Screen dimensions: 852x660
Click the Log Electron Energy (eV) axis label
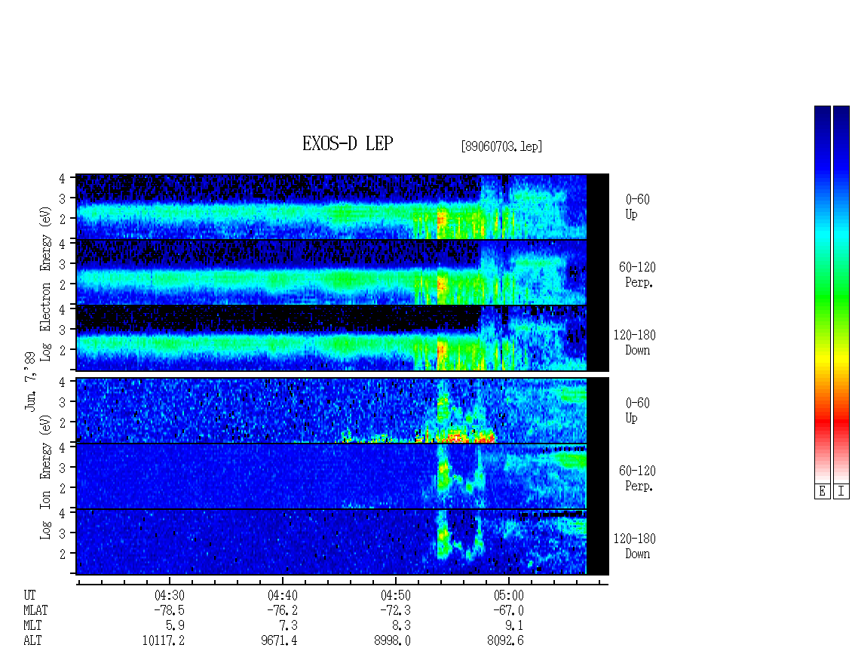click(45, 284)
